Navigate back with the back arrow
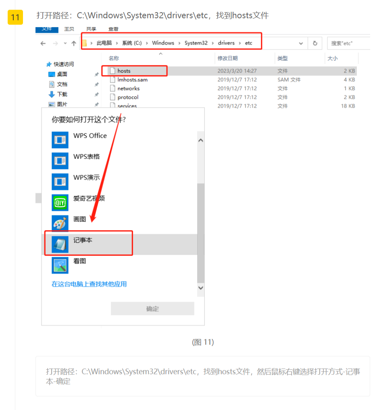 tap(44, 43)
